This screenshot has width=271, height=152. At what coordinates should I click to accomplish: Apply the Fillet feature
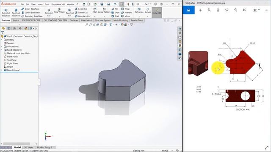pos(95,11)
